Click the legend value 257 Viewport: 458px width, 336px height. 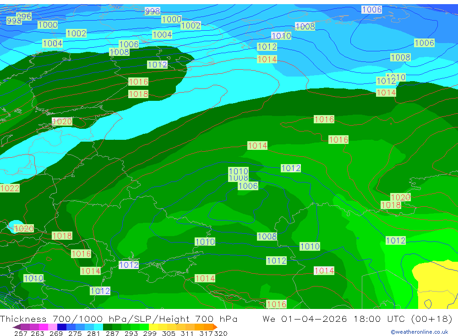click(x=21, y=333)
